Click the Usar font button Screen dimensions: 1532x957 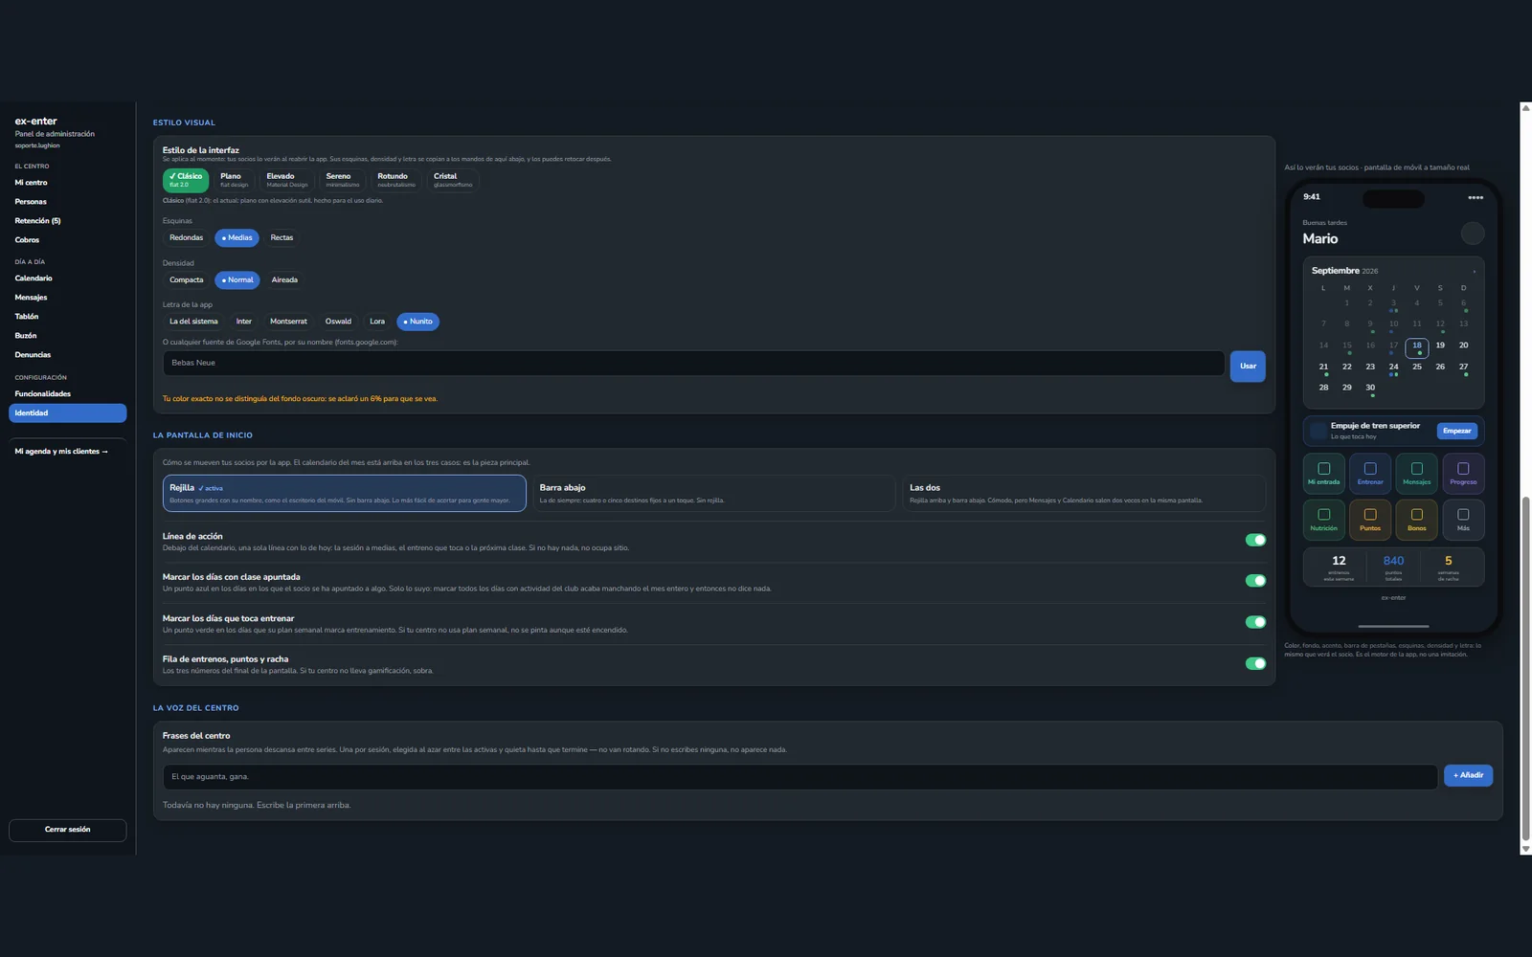point(1248,366)
